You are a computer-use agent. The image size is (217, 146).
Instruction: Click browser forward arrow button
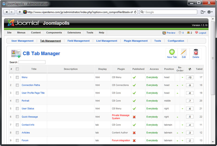tap(12, 12)
